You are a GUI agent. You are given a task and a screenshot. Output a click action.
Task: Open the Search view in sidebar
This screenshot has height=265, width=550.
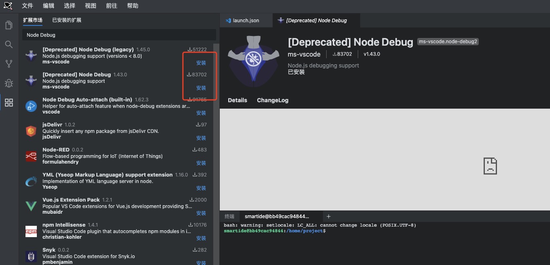coord(8,44)
